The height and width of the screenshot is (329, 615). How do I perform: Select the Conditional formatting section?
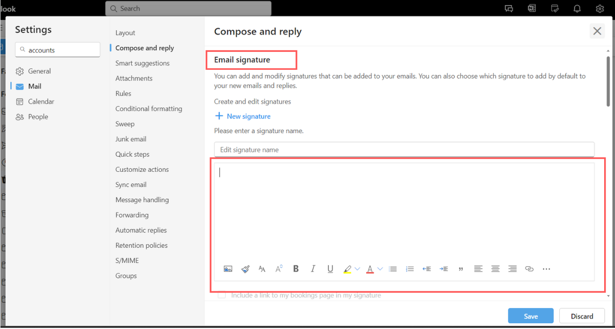(149, 109)
